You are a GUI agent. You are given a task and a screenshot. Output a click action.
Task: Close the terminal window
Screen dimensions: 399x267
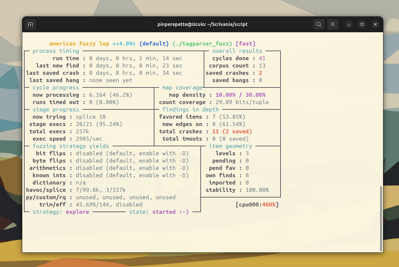coord(375,24)
